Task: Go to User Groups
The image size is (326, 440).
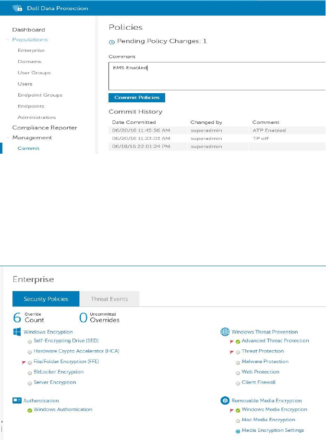Action: pos(34,73)
